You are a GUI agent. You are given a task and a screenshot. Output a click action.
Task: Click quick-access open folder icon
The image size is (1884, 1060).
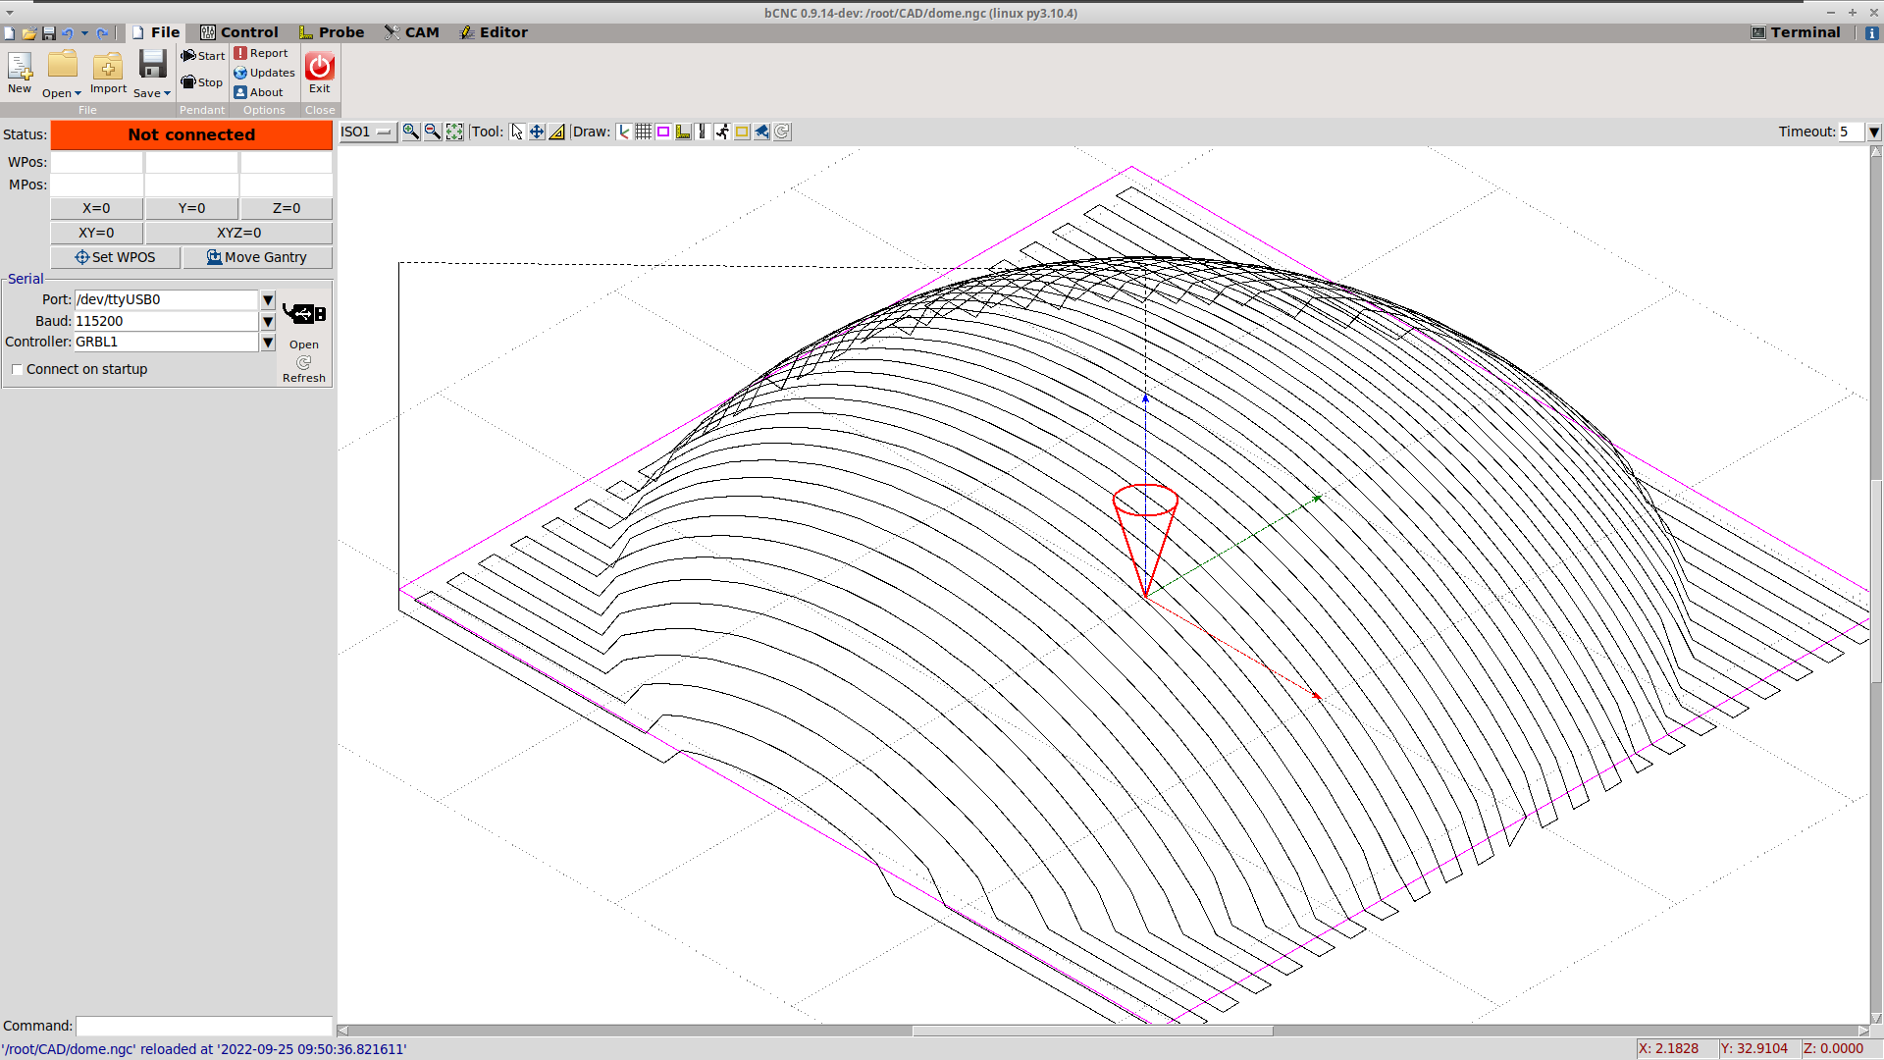point(29,33)
